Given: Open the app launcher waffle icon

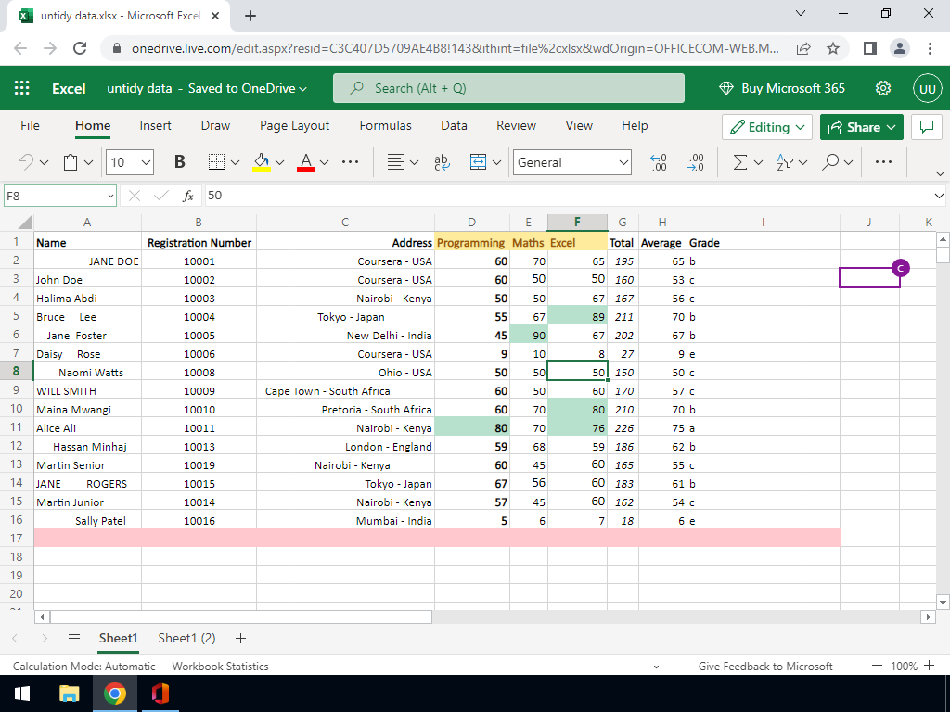Looking at the screenshot, I should click(22, 88).
